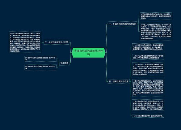The height and width of the screenshot is (130, 181).
Task: Select procedure step (一) about 15日
Action: (x=148, y=47)
